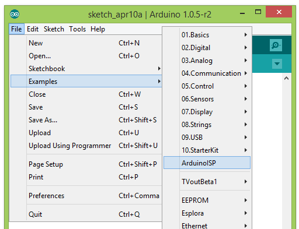Choose Upload Using Programmer
299x229 pixels.
[86, 146]
